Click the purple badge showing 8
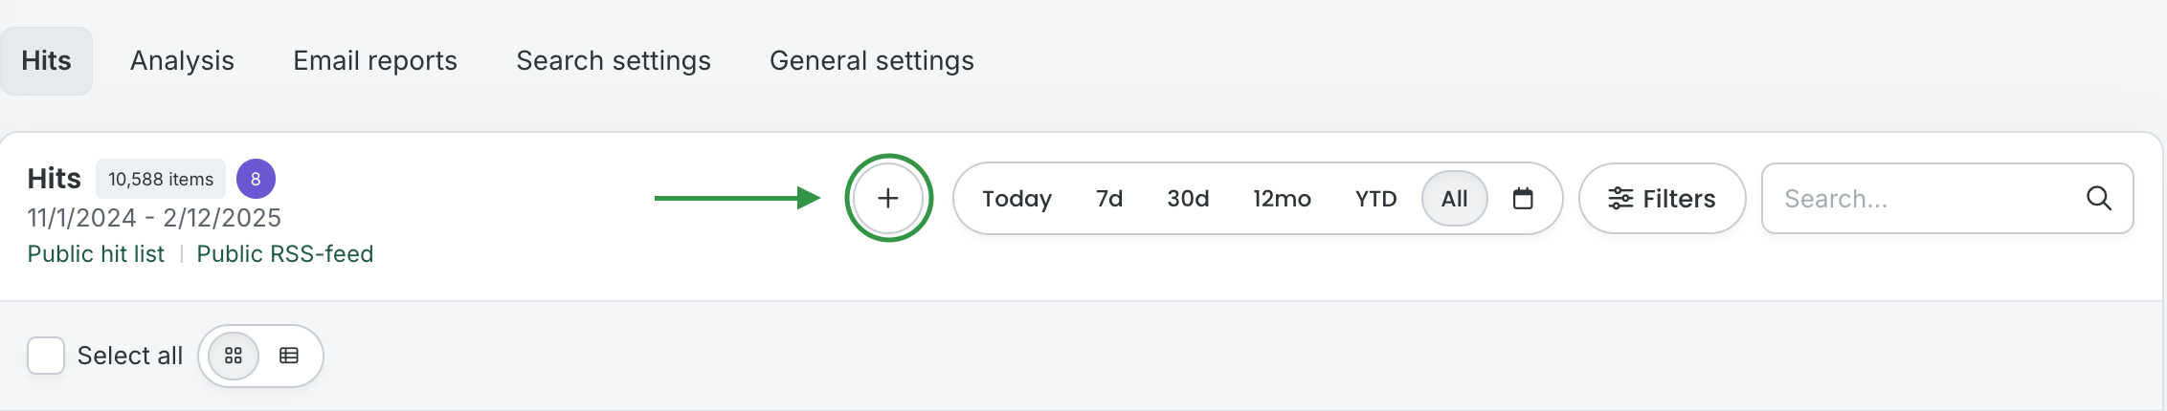This screenshot has height=411, width=2167. (256, 179)
